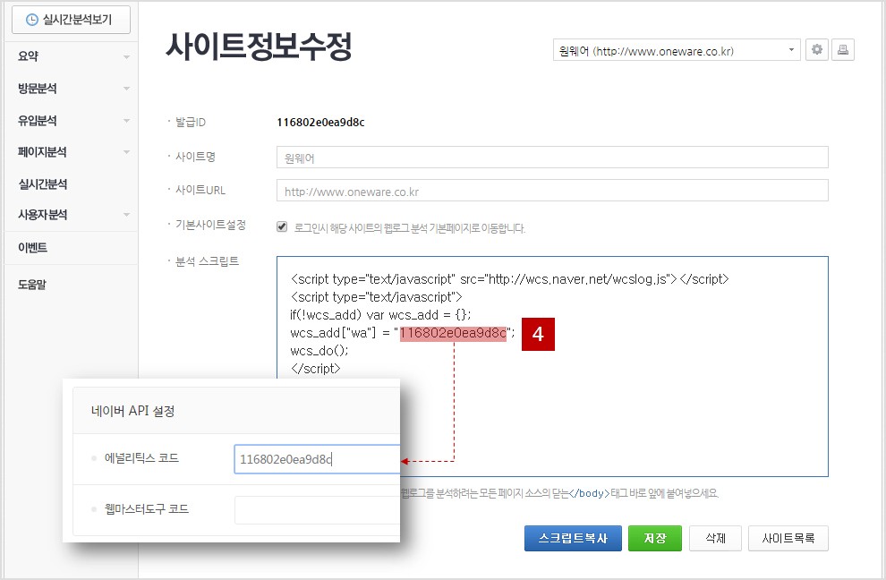Select 이벤트 in the sidebar
Screen dimensions: 886x580
pyautogui.click(x=33, y=248)
